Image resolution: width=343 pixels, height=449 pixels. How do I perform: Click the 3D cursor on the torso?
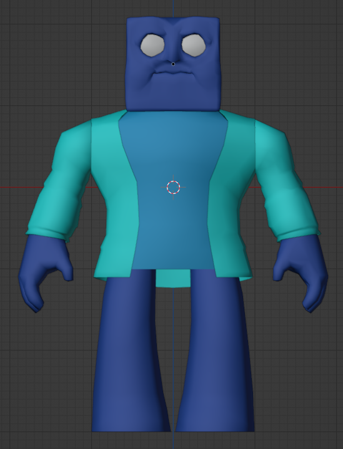tap(173, 187)
